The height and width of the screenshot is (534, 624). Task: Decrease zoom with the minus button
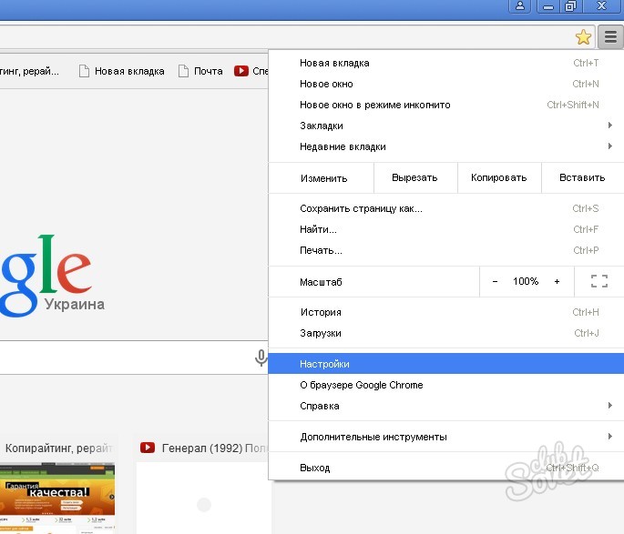495,281
